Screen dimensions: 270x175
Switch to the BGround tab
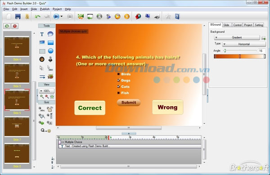pos(216,25)
